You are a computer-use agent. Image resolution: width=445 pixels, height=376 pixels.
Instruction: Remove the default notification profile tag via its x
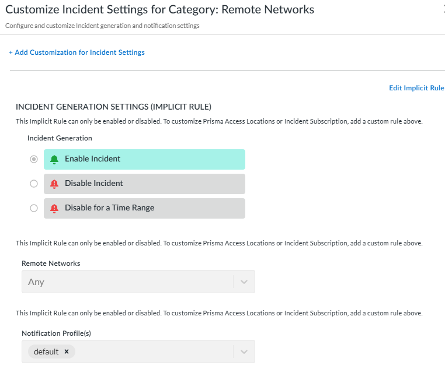67,352
